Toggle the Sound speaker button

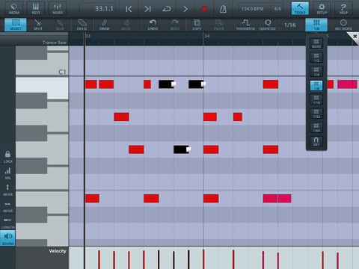pyautogui.click(x=7, y=238)
